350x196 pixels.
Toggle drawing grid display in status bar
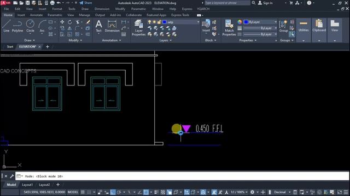click(83, 192)
